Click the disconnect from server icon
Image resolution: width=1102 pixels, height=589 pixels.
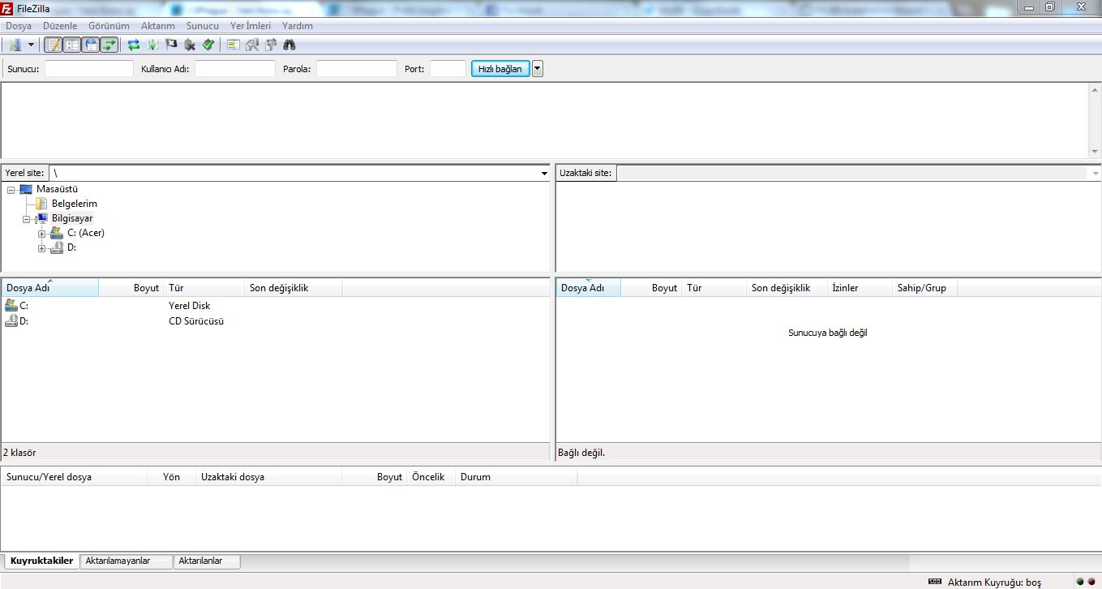click(190, 45)
